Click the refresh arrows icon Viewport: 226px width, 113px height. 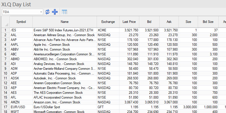pyautogui.click(x=47, y=12)
